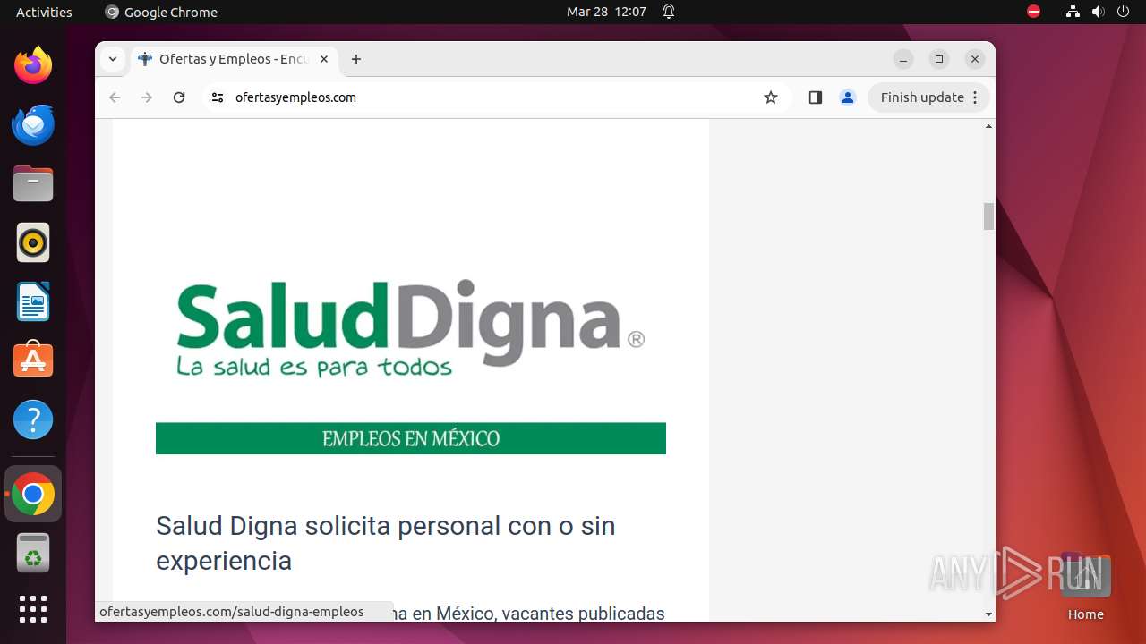Select the Ofertas y Empleos tab

[x=234, y=59]
